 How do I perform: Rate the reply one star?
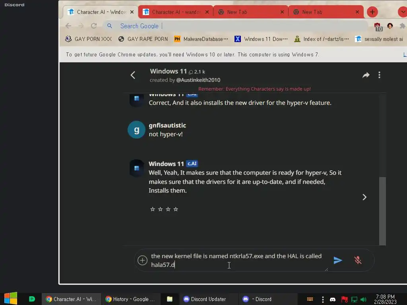pyautogui.click(x=153, y=209)
